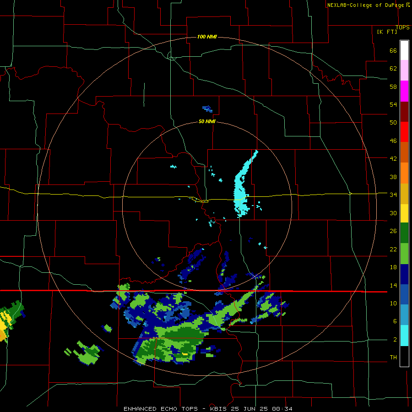Select the light green legend swatch

point(404,254)
